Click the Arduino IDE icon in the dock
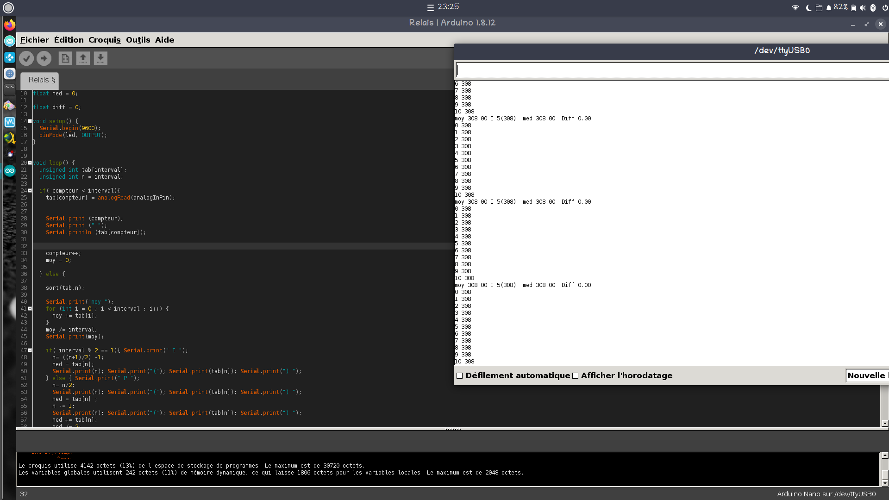The height and width of the screenshot is (500, 889). point(9,170)
